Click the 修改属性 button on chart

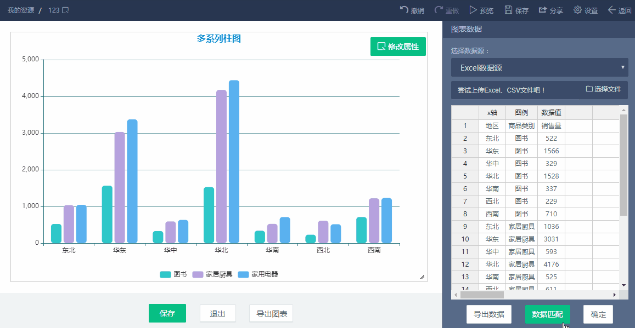point(398,47)
